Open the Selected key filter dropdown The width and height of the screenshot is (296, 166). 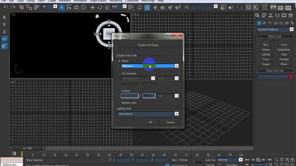[229, 160]
